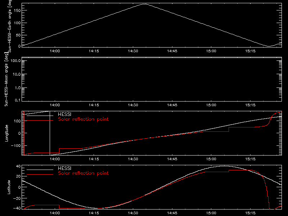Click the 1.0 tick label on Moon angle plot
The width and height of the screenshot is (288, 216).
[18, 88]
